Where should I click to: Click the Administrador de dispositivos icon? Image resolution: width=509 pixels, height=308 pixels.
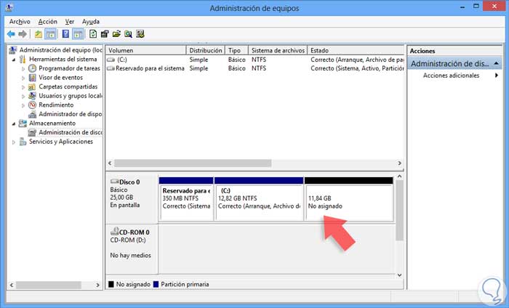[32, 114]
